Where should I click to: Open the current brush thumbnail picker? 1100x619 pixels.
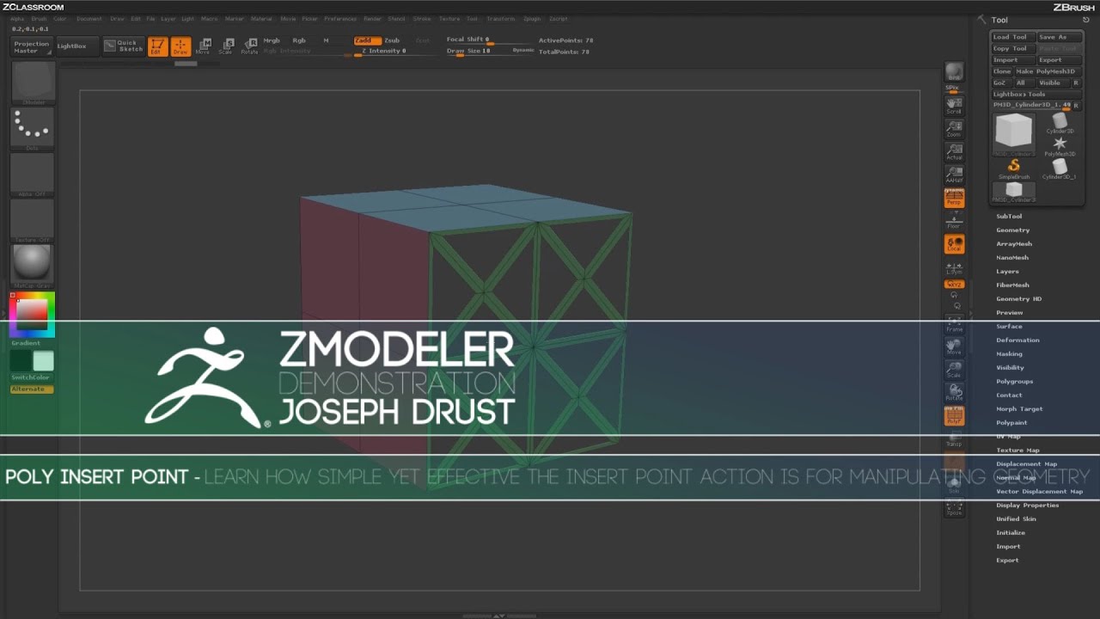(33, 83)
